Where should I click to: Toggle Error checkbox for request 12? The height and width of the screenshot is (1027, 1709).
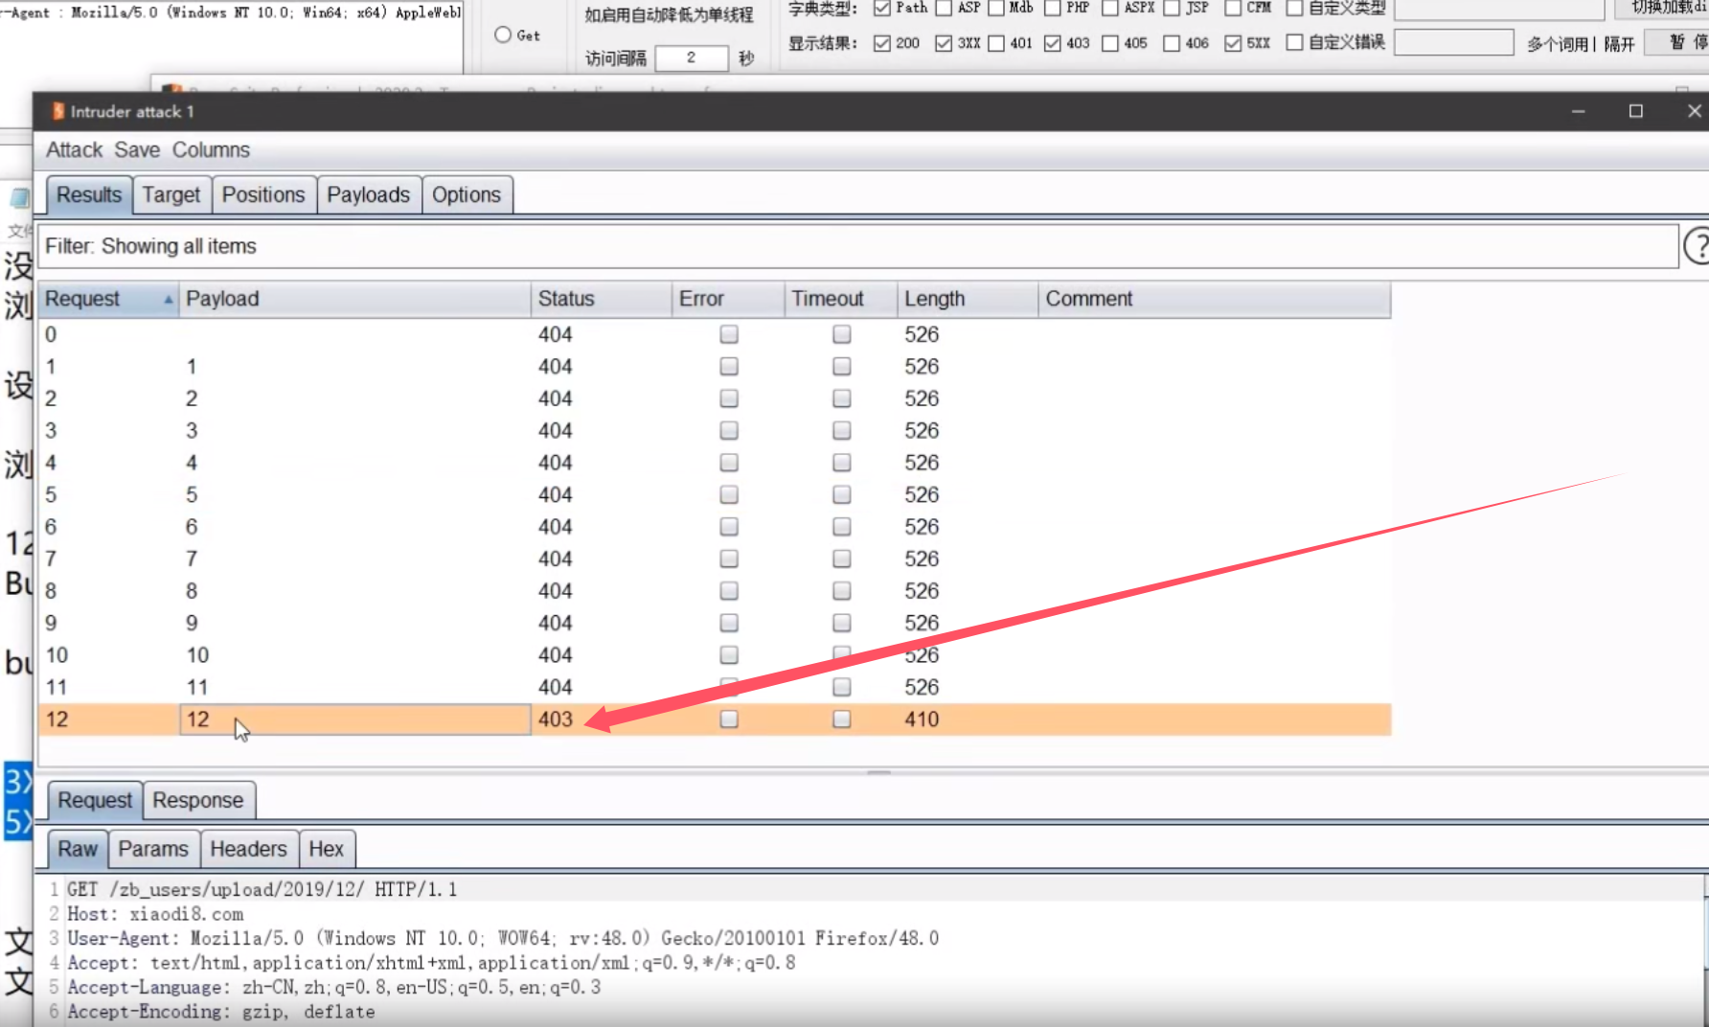click(x=729, y=719)
